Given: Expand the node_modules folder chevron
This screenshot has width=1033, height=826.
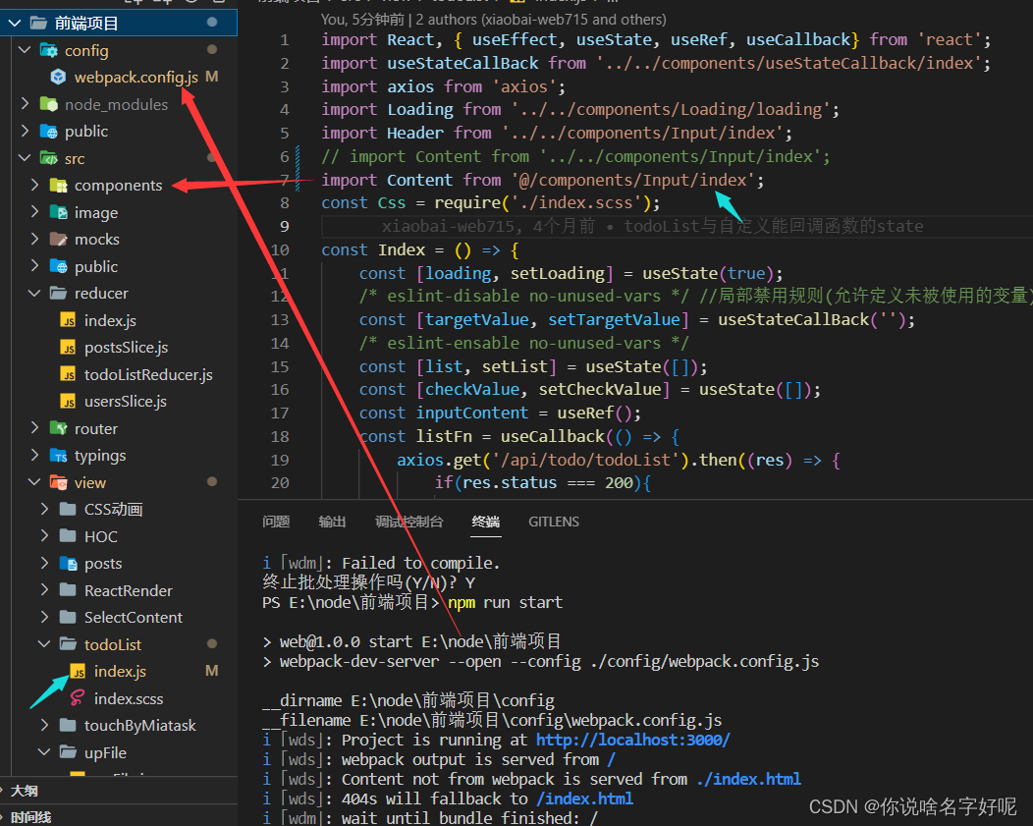Looking at the screenshot, I should click(25, 104).
